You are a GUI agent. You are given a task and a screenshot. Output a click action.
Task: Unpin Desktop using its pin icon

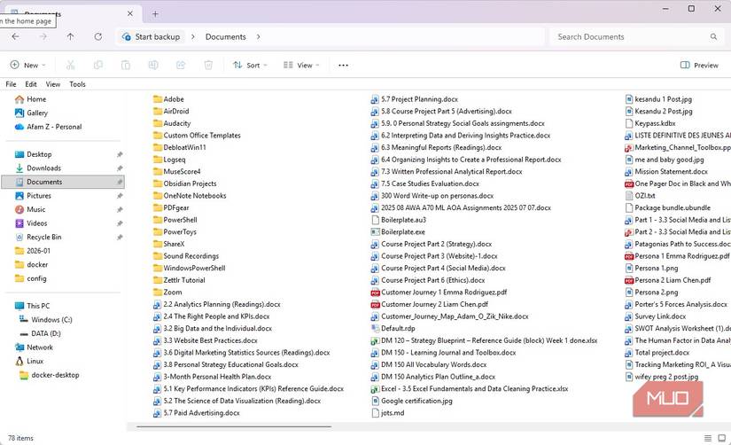click(120, 154)
